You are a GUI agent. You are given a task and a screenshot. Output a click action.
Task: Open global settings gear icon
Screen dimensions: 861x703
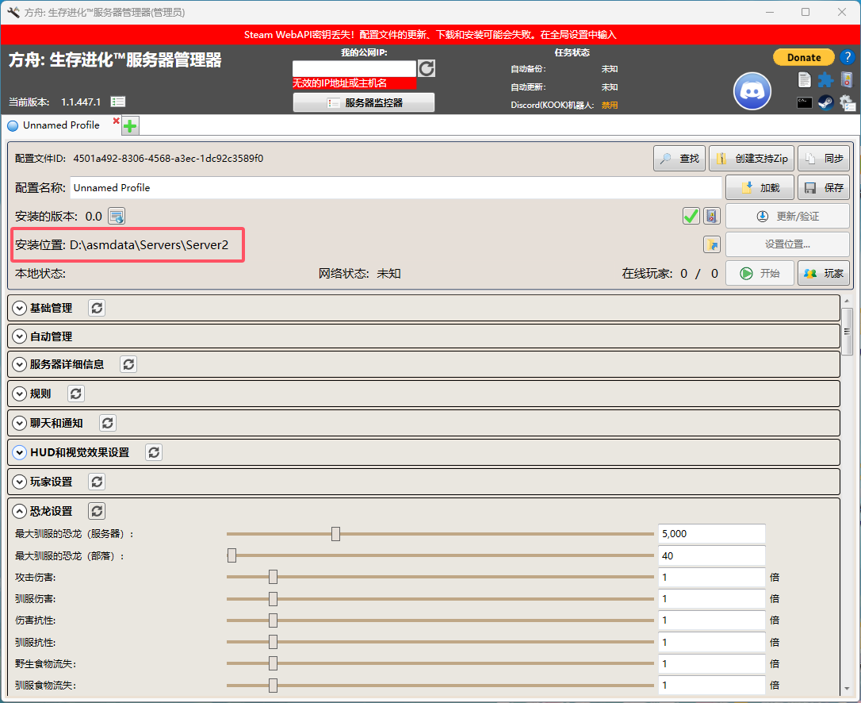click(x=847, y=102)
